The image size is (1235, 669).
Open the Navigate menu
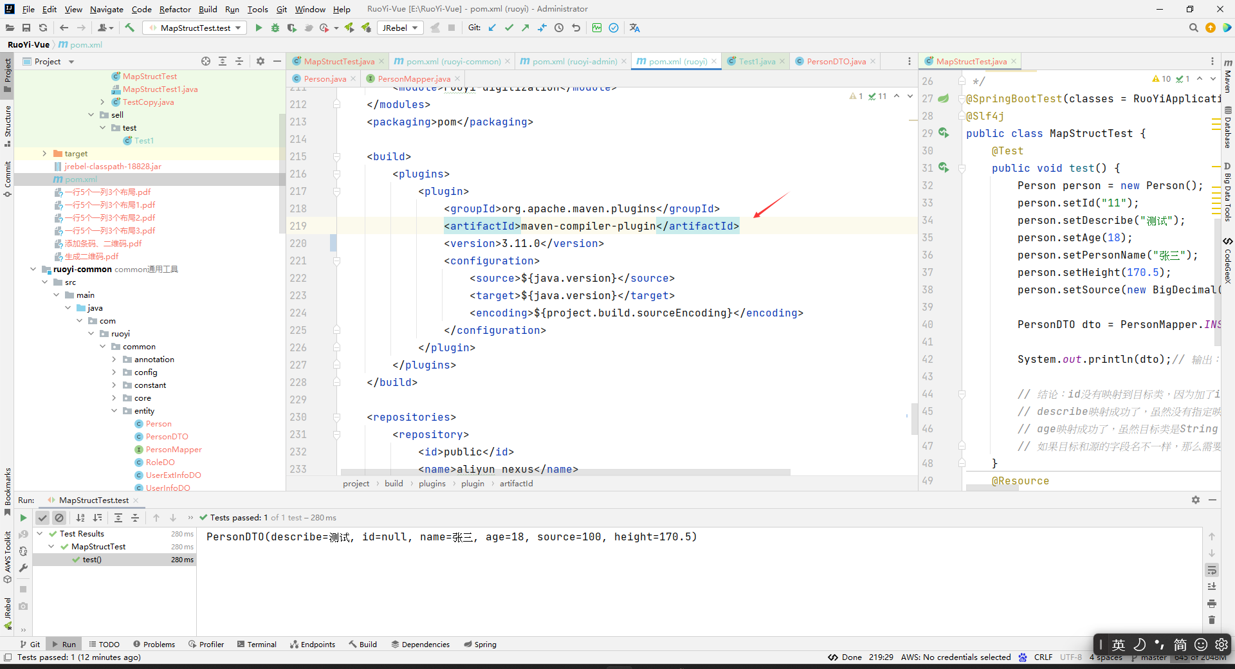pyautogui.click(x=106, y=9)
